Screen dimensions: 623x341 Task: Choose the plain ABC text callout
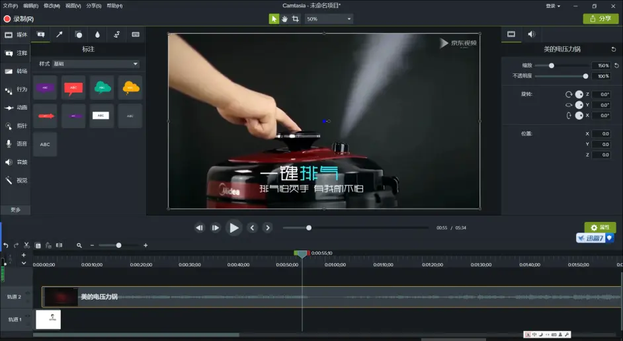(45, 144)
